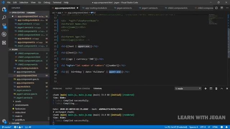Open jegan1.service.spec.ts in the explorer

pos(27,94)
